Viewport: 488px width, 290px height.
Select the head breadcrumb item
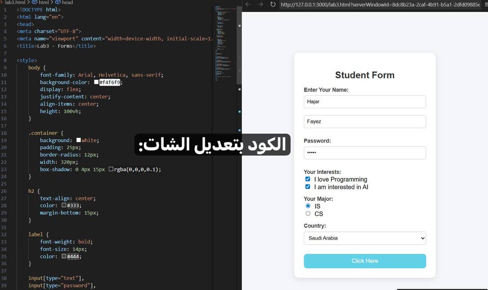64,2
